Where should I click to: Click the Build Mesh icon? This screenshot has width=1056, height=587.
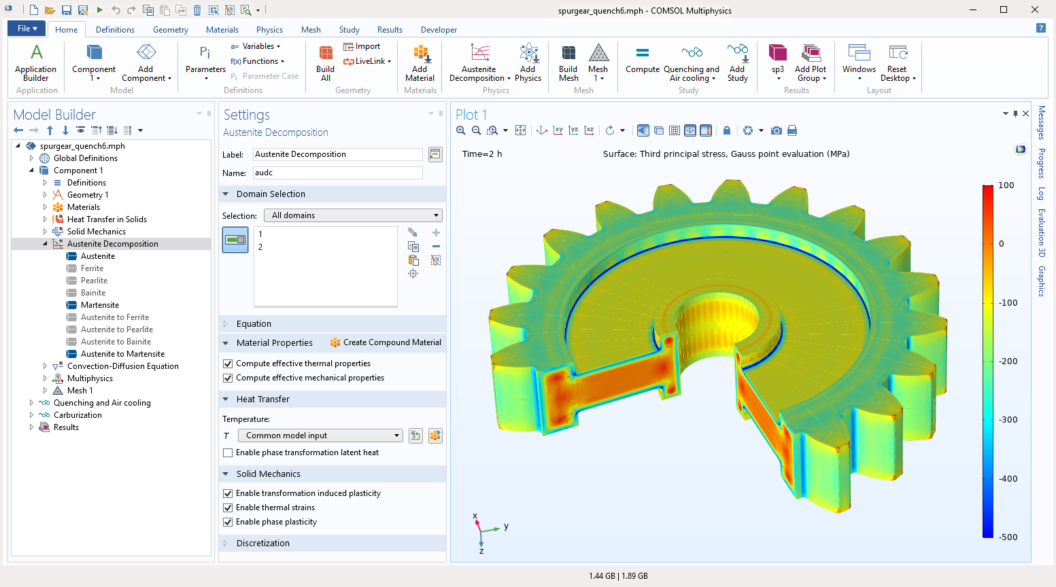point(568,61)
